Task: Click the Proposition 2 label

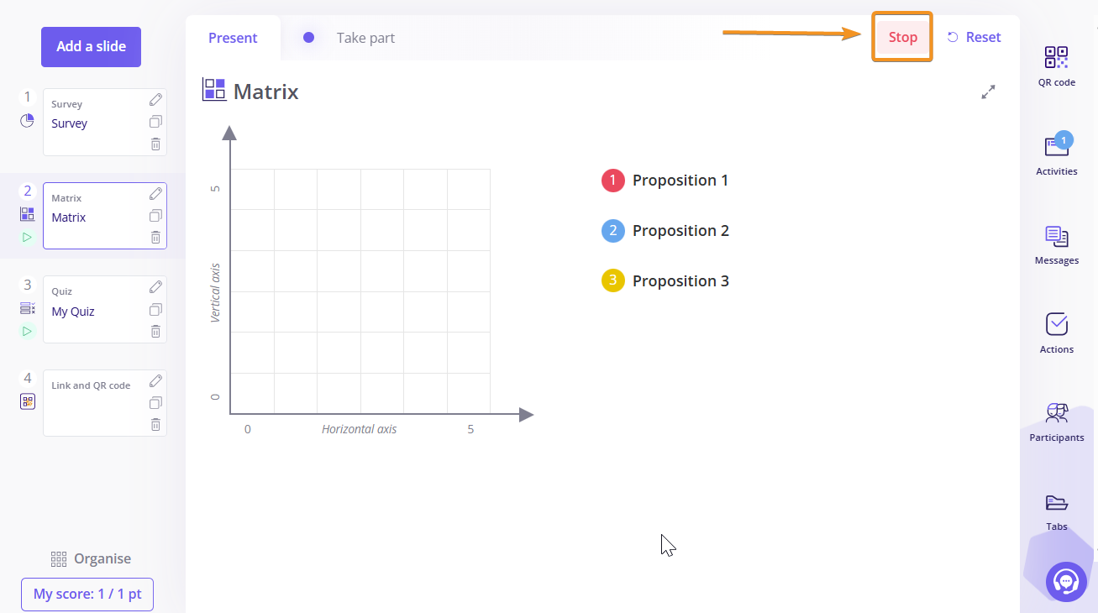Action: (x=680, y=231)
